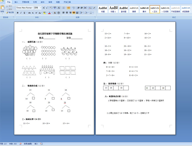Click the Grow Font icon
192x146 pixels.
point(44,8)
